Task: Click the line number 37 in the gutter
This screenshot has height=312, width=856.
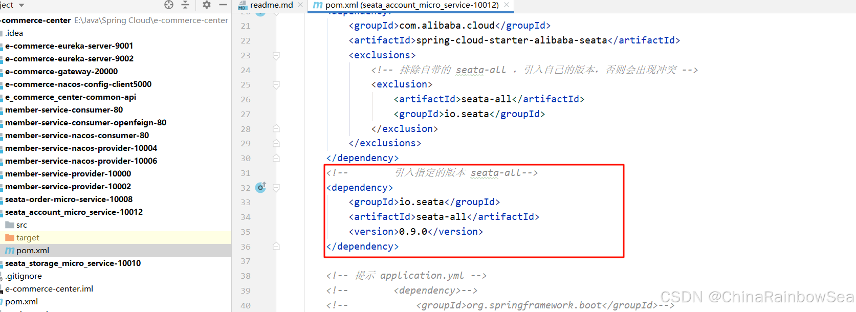Action: click(x=246, y=261)
